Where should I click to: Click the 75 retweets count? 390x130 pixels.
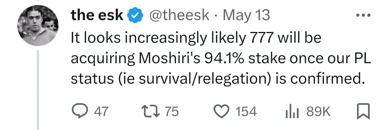click(x=172, y=111)
